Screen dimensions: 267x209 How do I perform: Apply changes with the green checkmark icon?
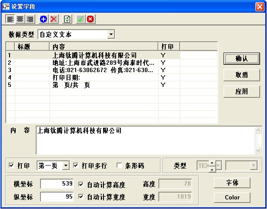[80, 19]
